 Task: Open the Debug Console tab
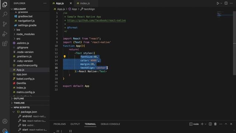coord(110,124)
